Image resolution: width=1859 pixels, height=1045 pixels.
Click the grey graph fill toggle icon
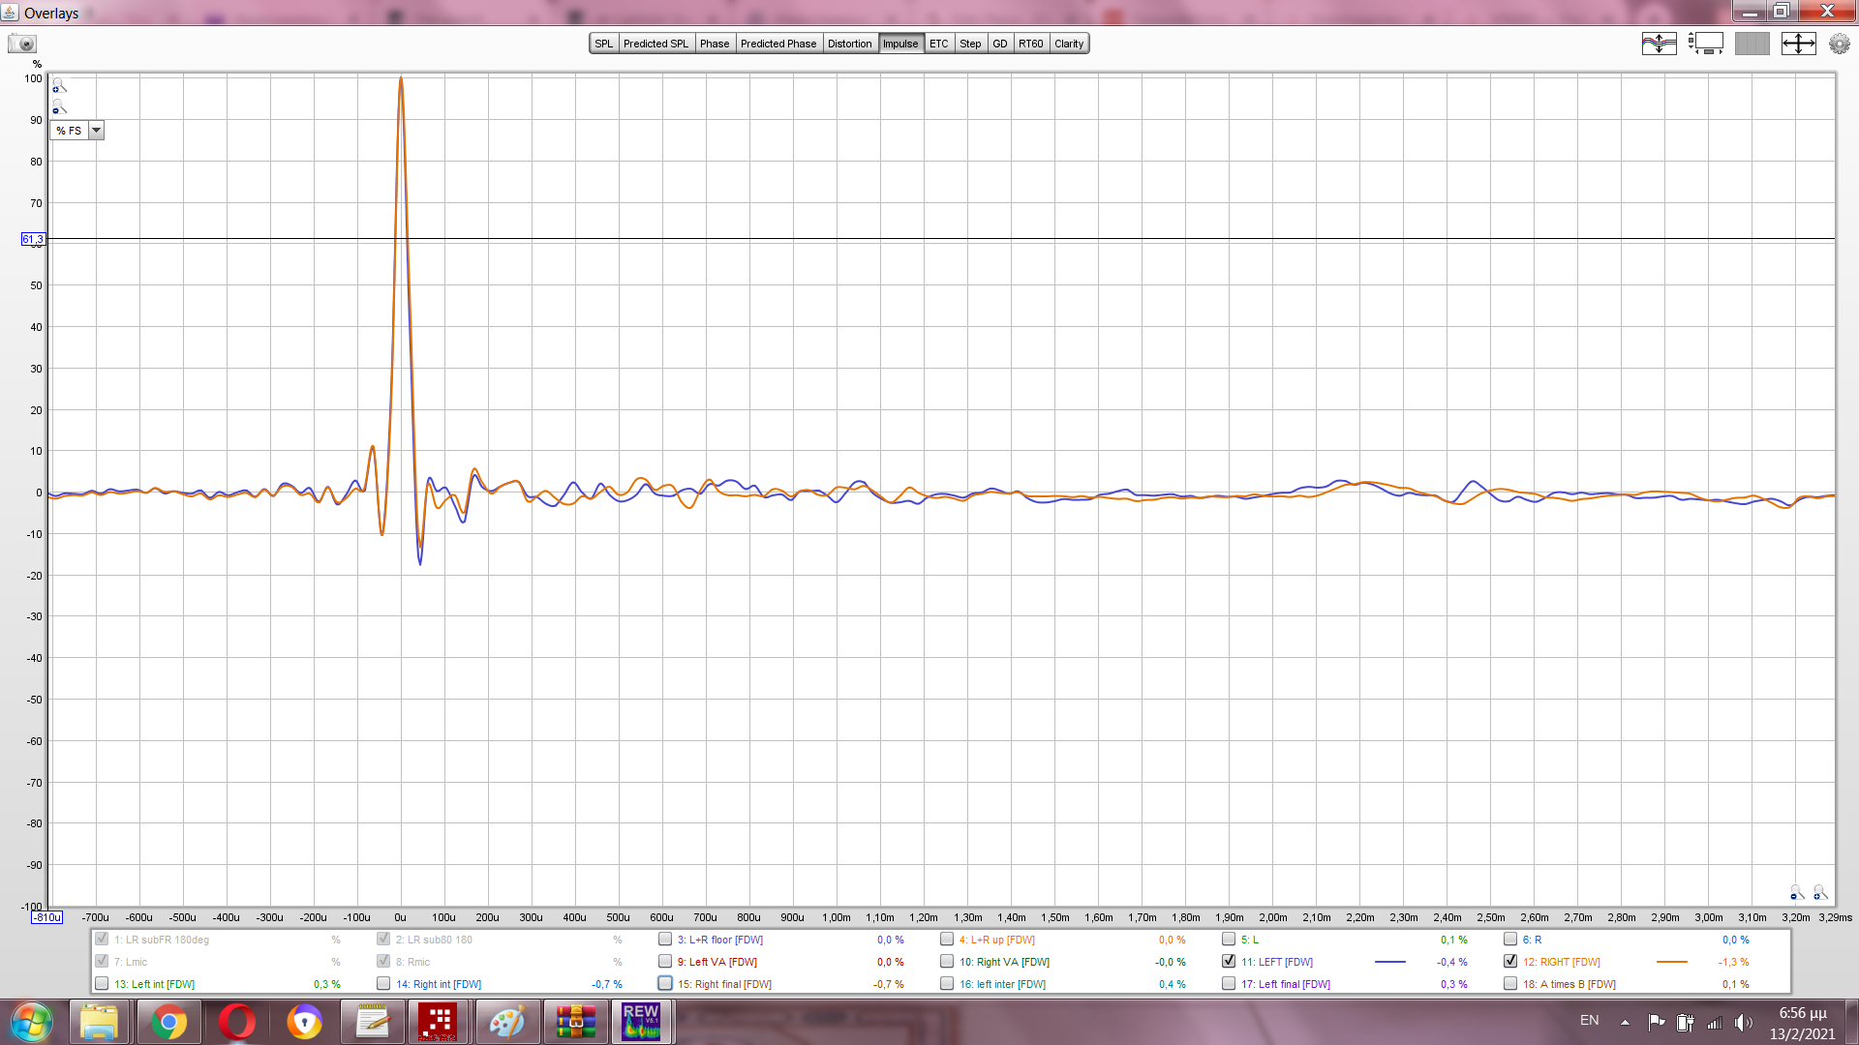(x=1752, y=44)
